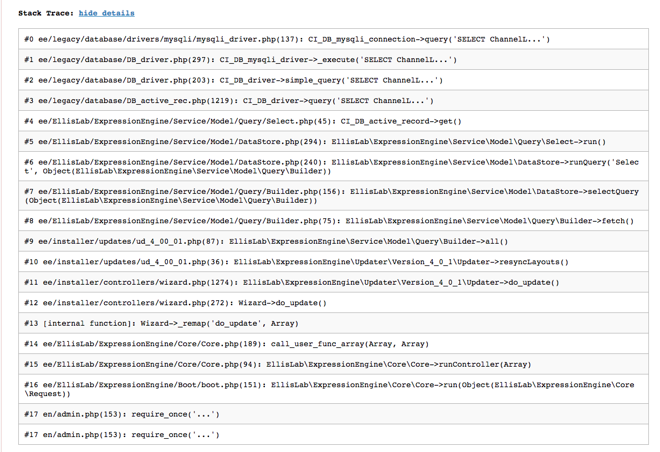Click frame #13 internal function row
The image size is (660, 452).
click(161, 323)
